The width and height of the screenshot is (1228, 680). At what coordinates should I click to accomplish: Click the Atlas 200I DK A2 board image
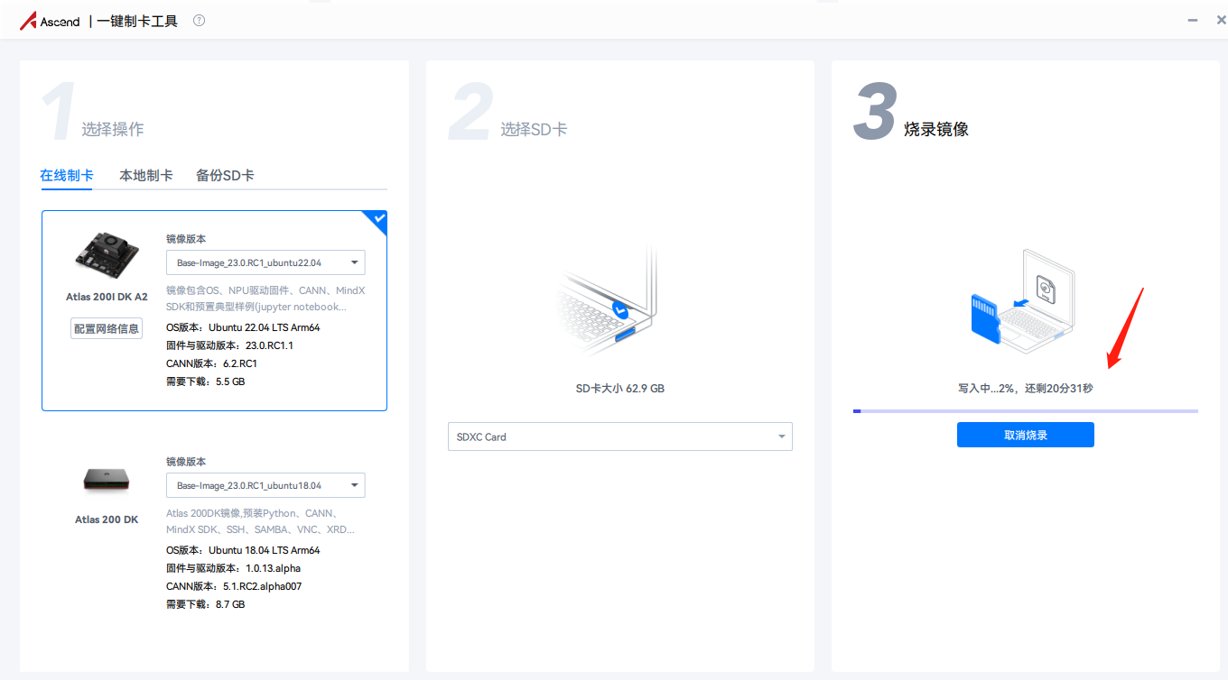tap(107, 256)
